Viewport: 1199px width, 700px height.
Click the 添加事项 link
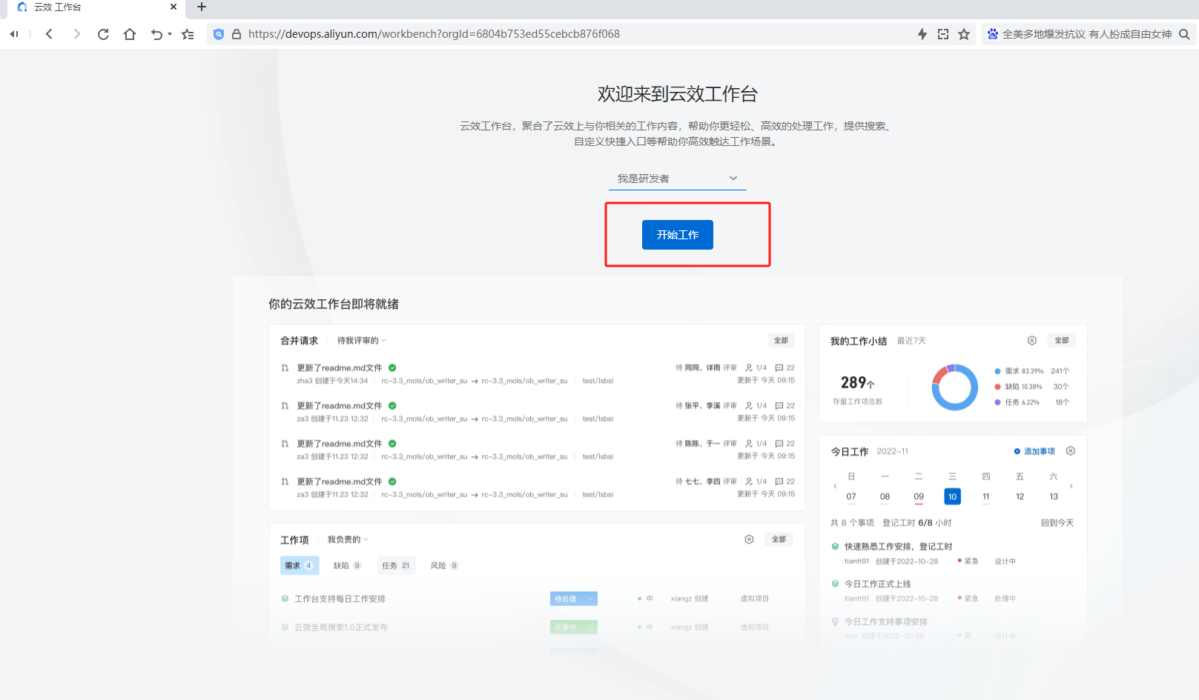click(x=1034, y=451)
